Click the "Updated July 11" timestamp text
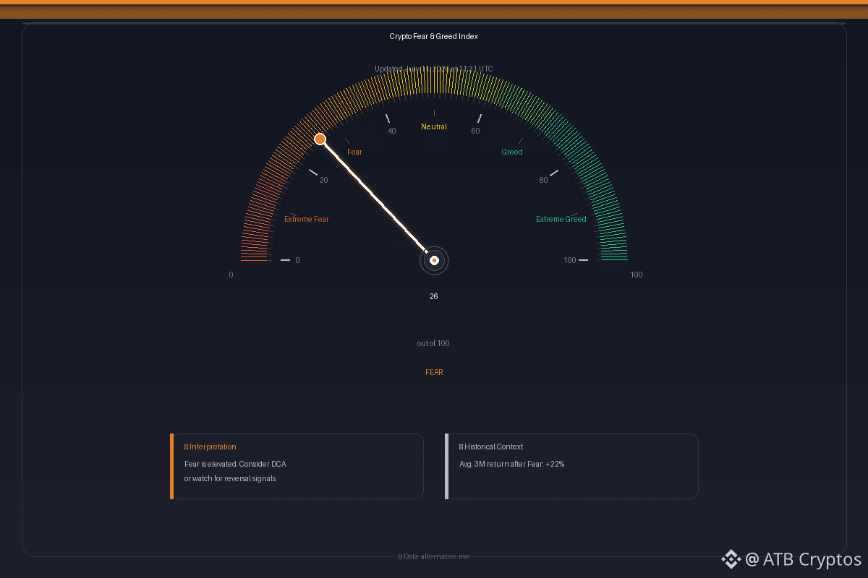This screenshot has height=578, width=868. click(434, 69)
